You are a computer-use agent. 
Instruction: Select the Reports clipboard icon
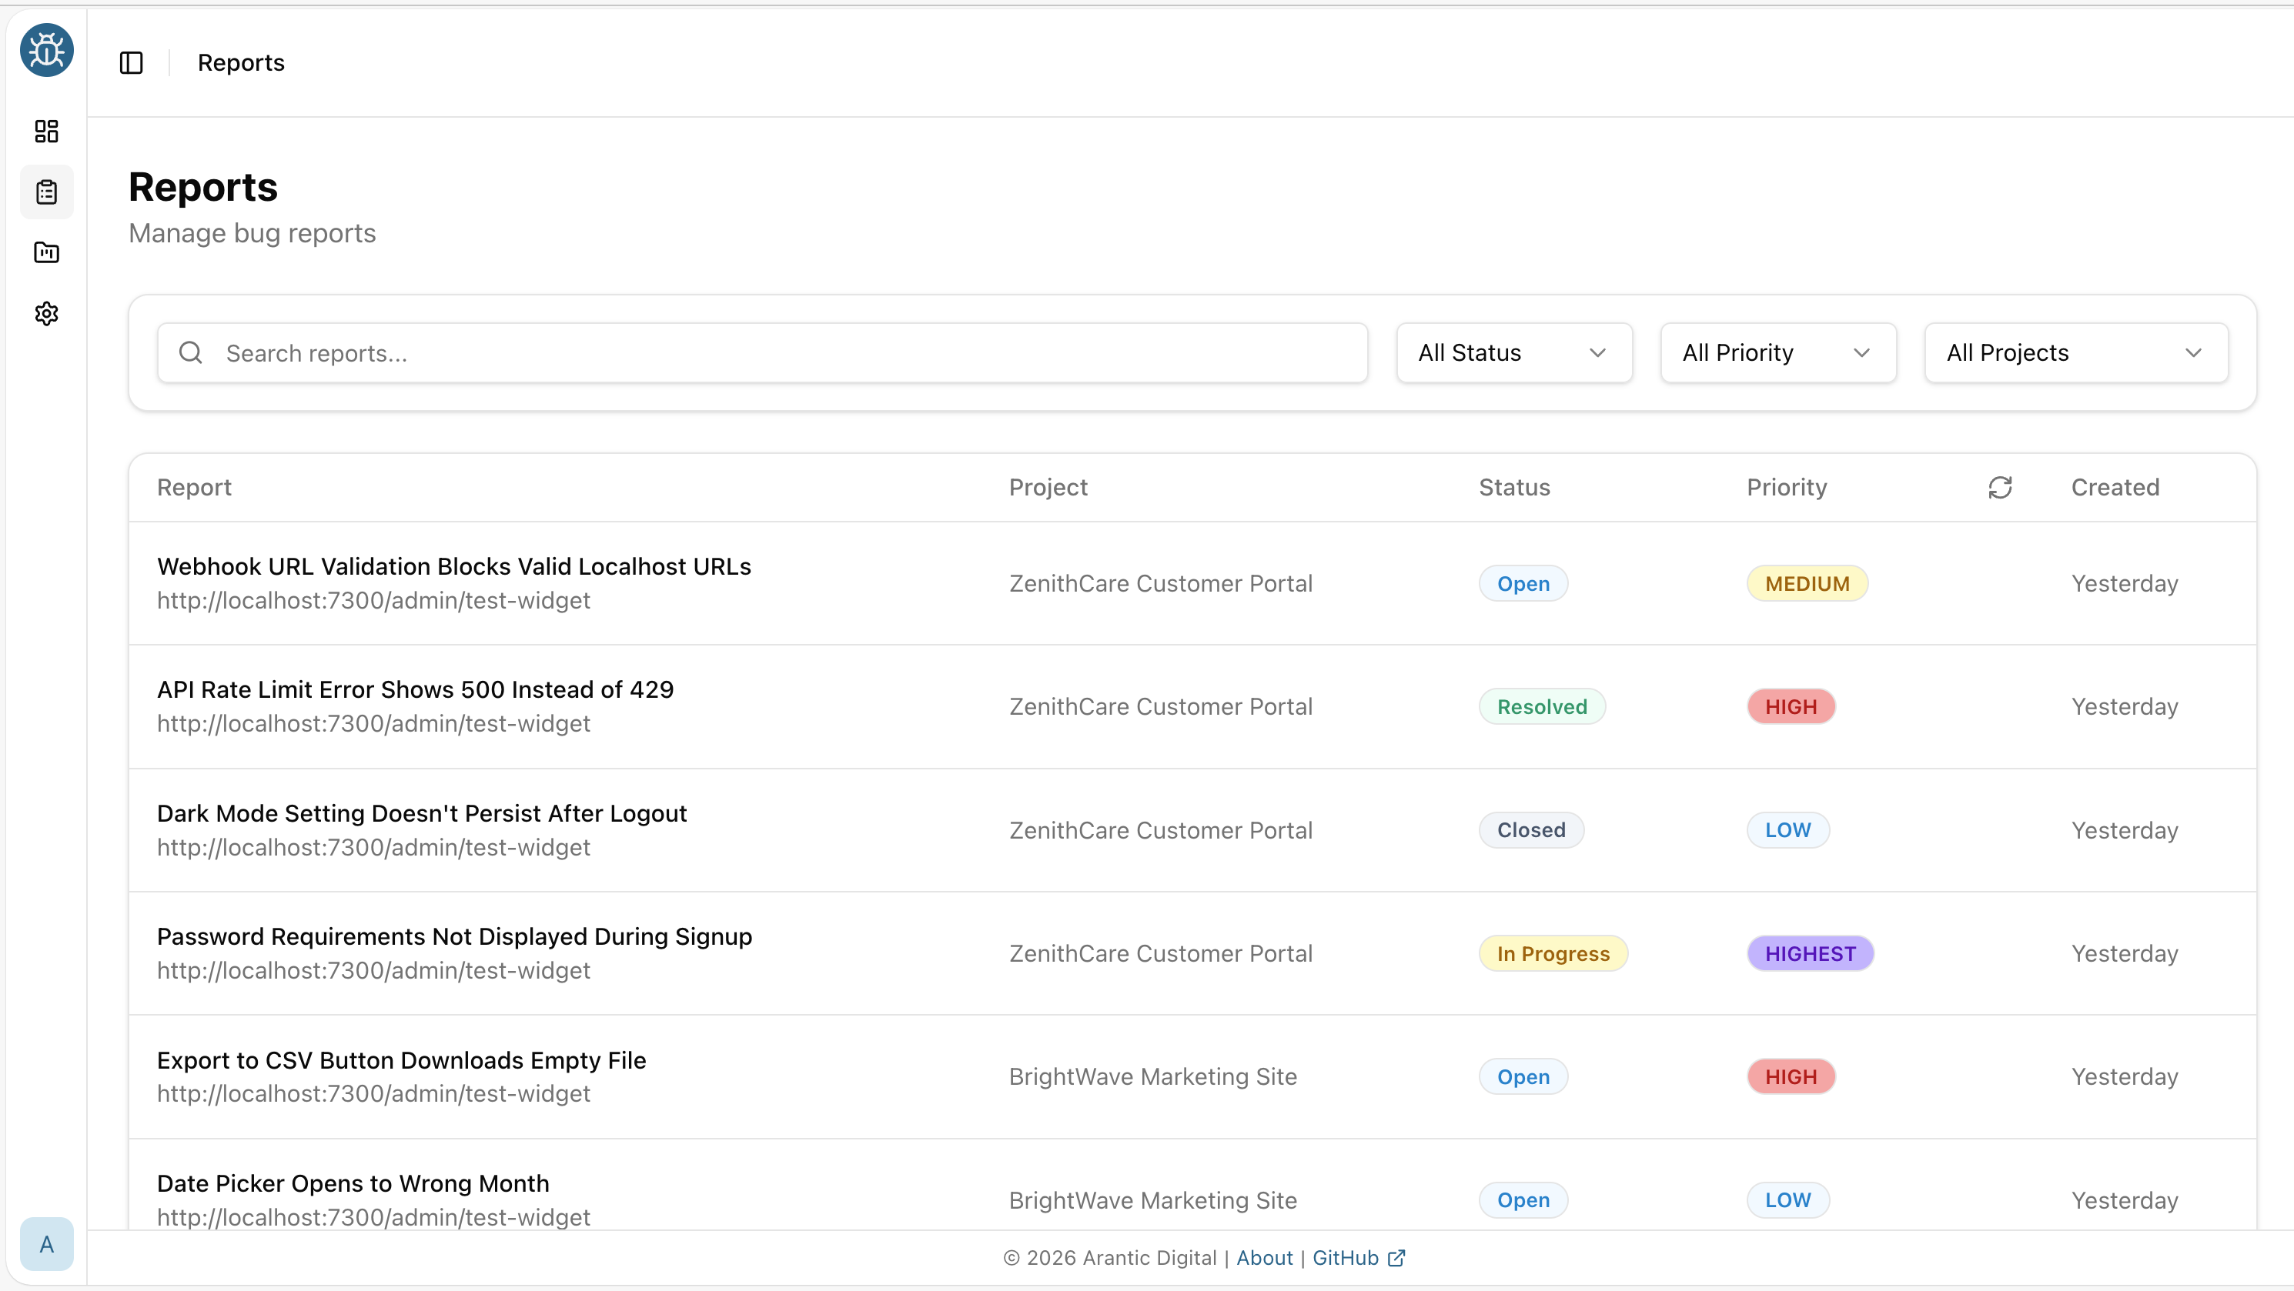[x=45, y=192]
